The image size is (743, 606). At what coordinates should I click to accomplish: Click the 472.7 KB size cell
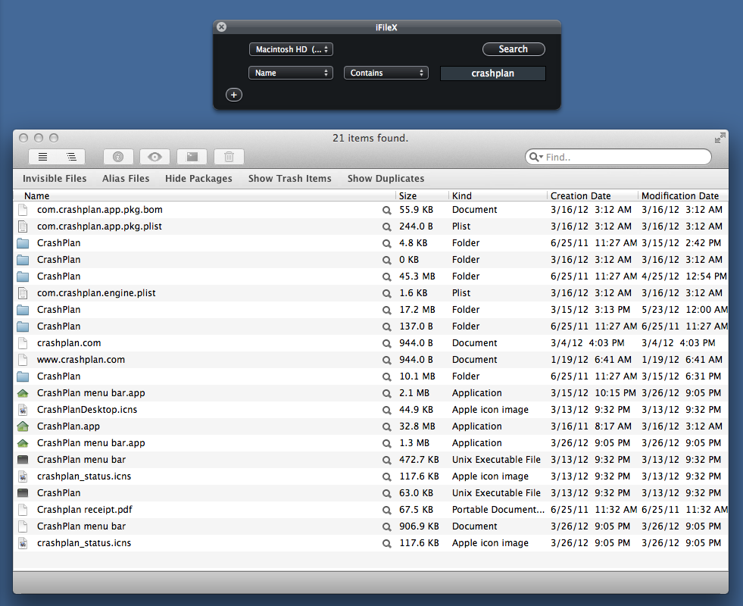coord(419,460)
